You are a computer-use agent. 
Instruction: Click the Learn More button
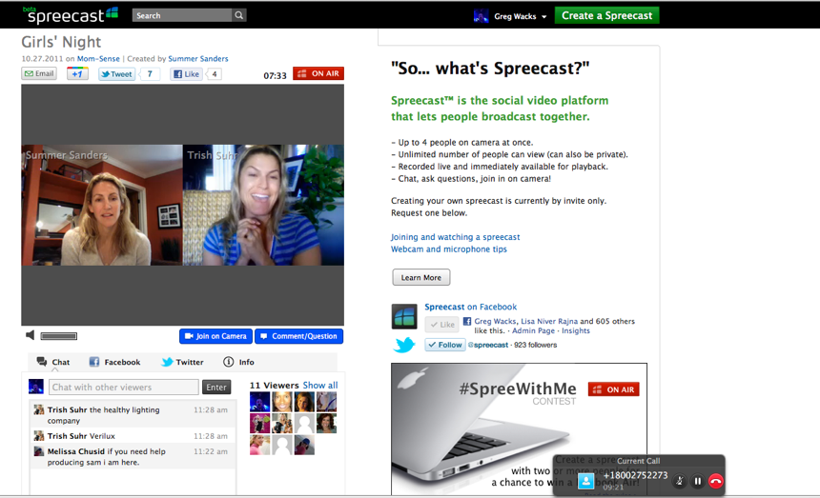click(x=421, y=277)
